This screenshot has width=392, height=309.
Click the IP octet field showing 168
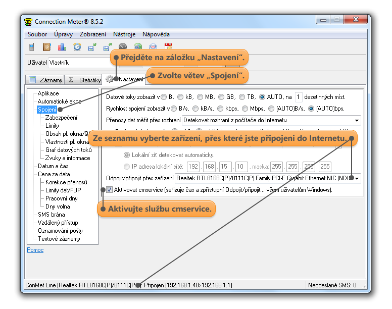[x=209, y=167]
